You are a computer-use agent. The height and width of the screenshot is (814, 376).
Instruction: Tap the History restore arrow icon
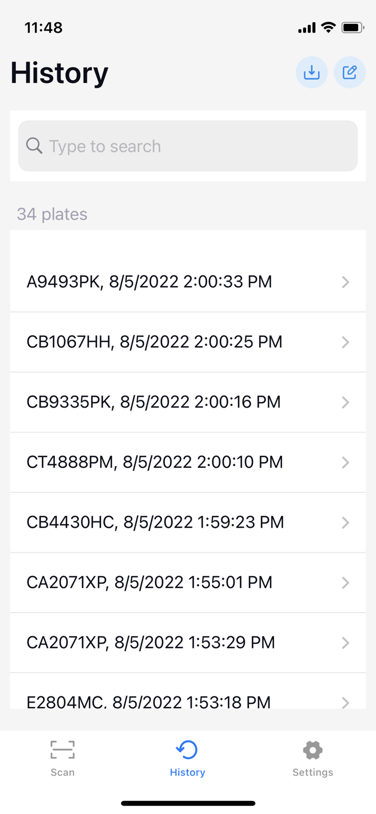pyautogui.click(x=187, y=749)
